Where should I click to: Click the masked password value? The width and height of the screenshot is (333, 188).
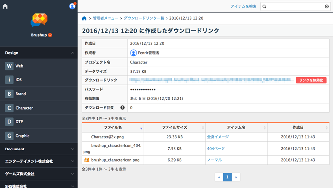[x=143, y=89]
